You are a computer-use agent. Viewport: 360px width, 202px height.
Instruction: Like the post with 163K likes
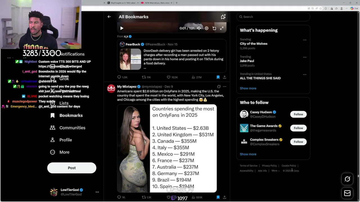click(x=172, y=77)
